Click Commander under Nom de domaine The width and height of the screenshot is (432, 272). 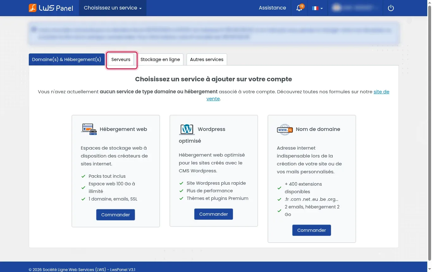[x=312, y=230]
